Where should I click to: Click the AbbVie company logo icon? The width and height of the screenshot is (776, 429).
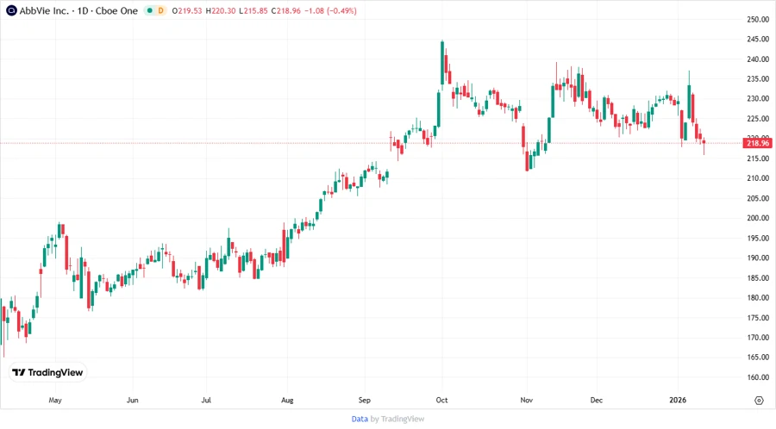click(x=11, y=10)
